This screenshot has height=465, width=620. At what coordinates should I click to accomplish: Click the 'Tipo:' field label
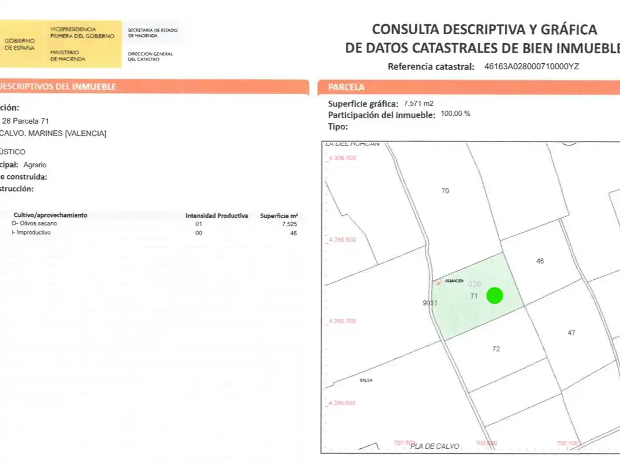[x=337, y=127]
